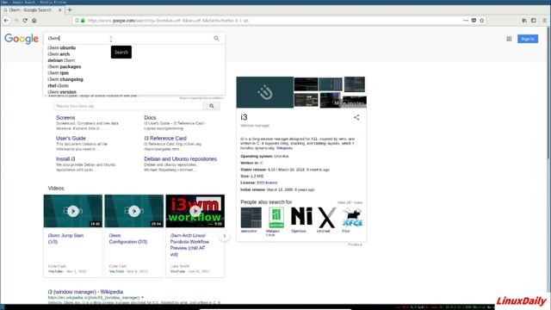Viewport: 551px width, 310px height.
Task: Open the Install i3 sitelink
Action: pos(65,159)
